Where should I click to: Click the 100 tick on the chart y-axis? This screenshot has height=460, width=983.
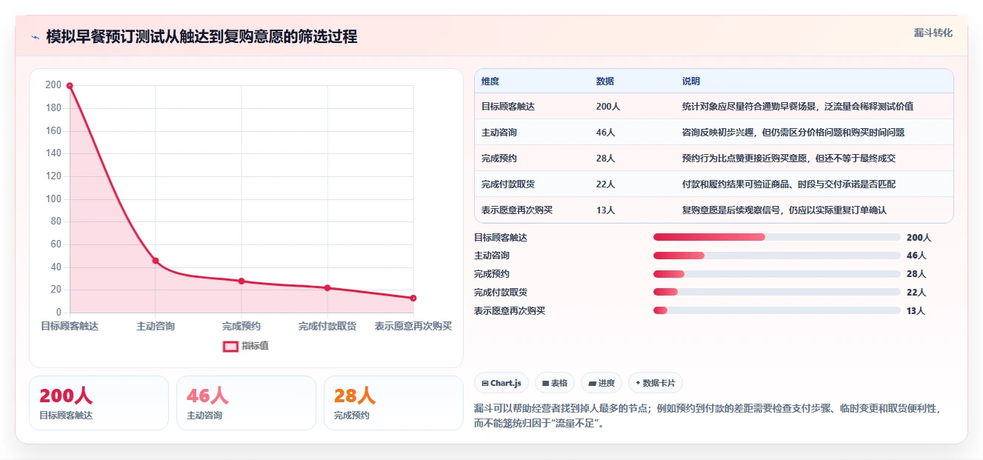click(x=53, y=199)
